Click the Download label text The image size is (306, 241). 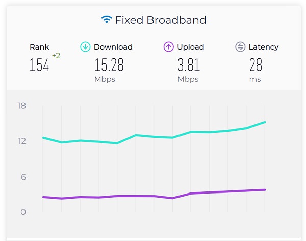click(x=113, y=47)
